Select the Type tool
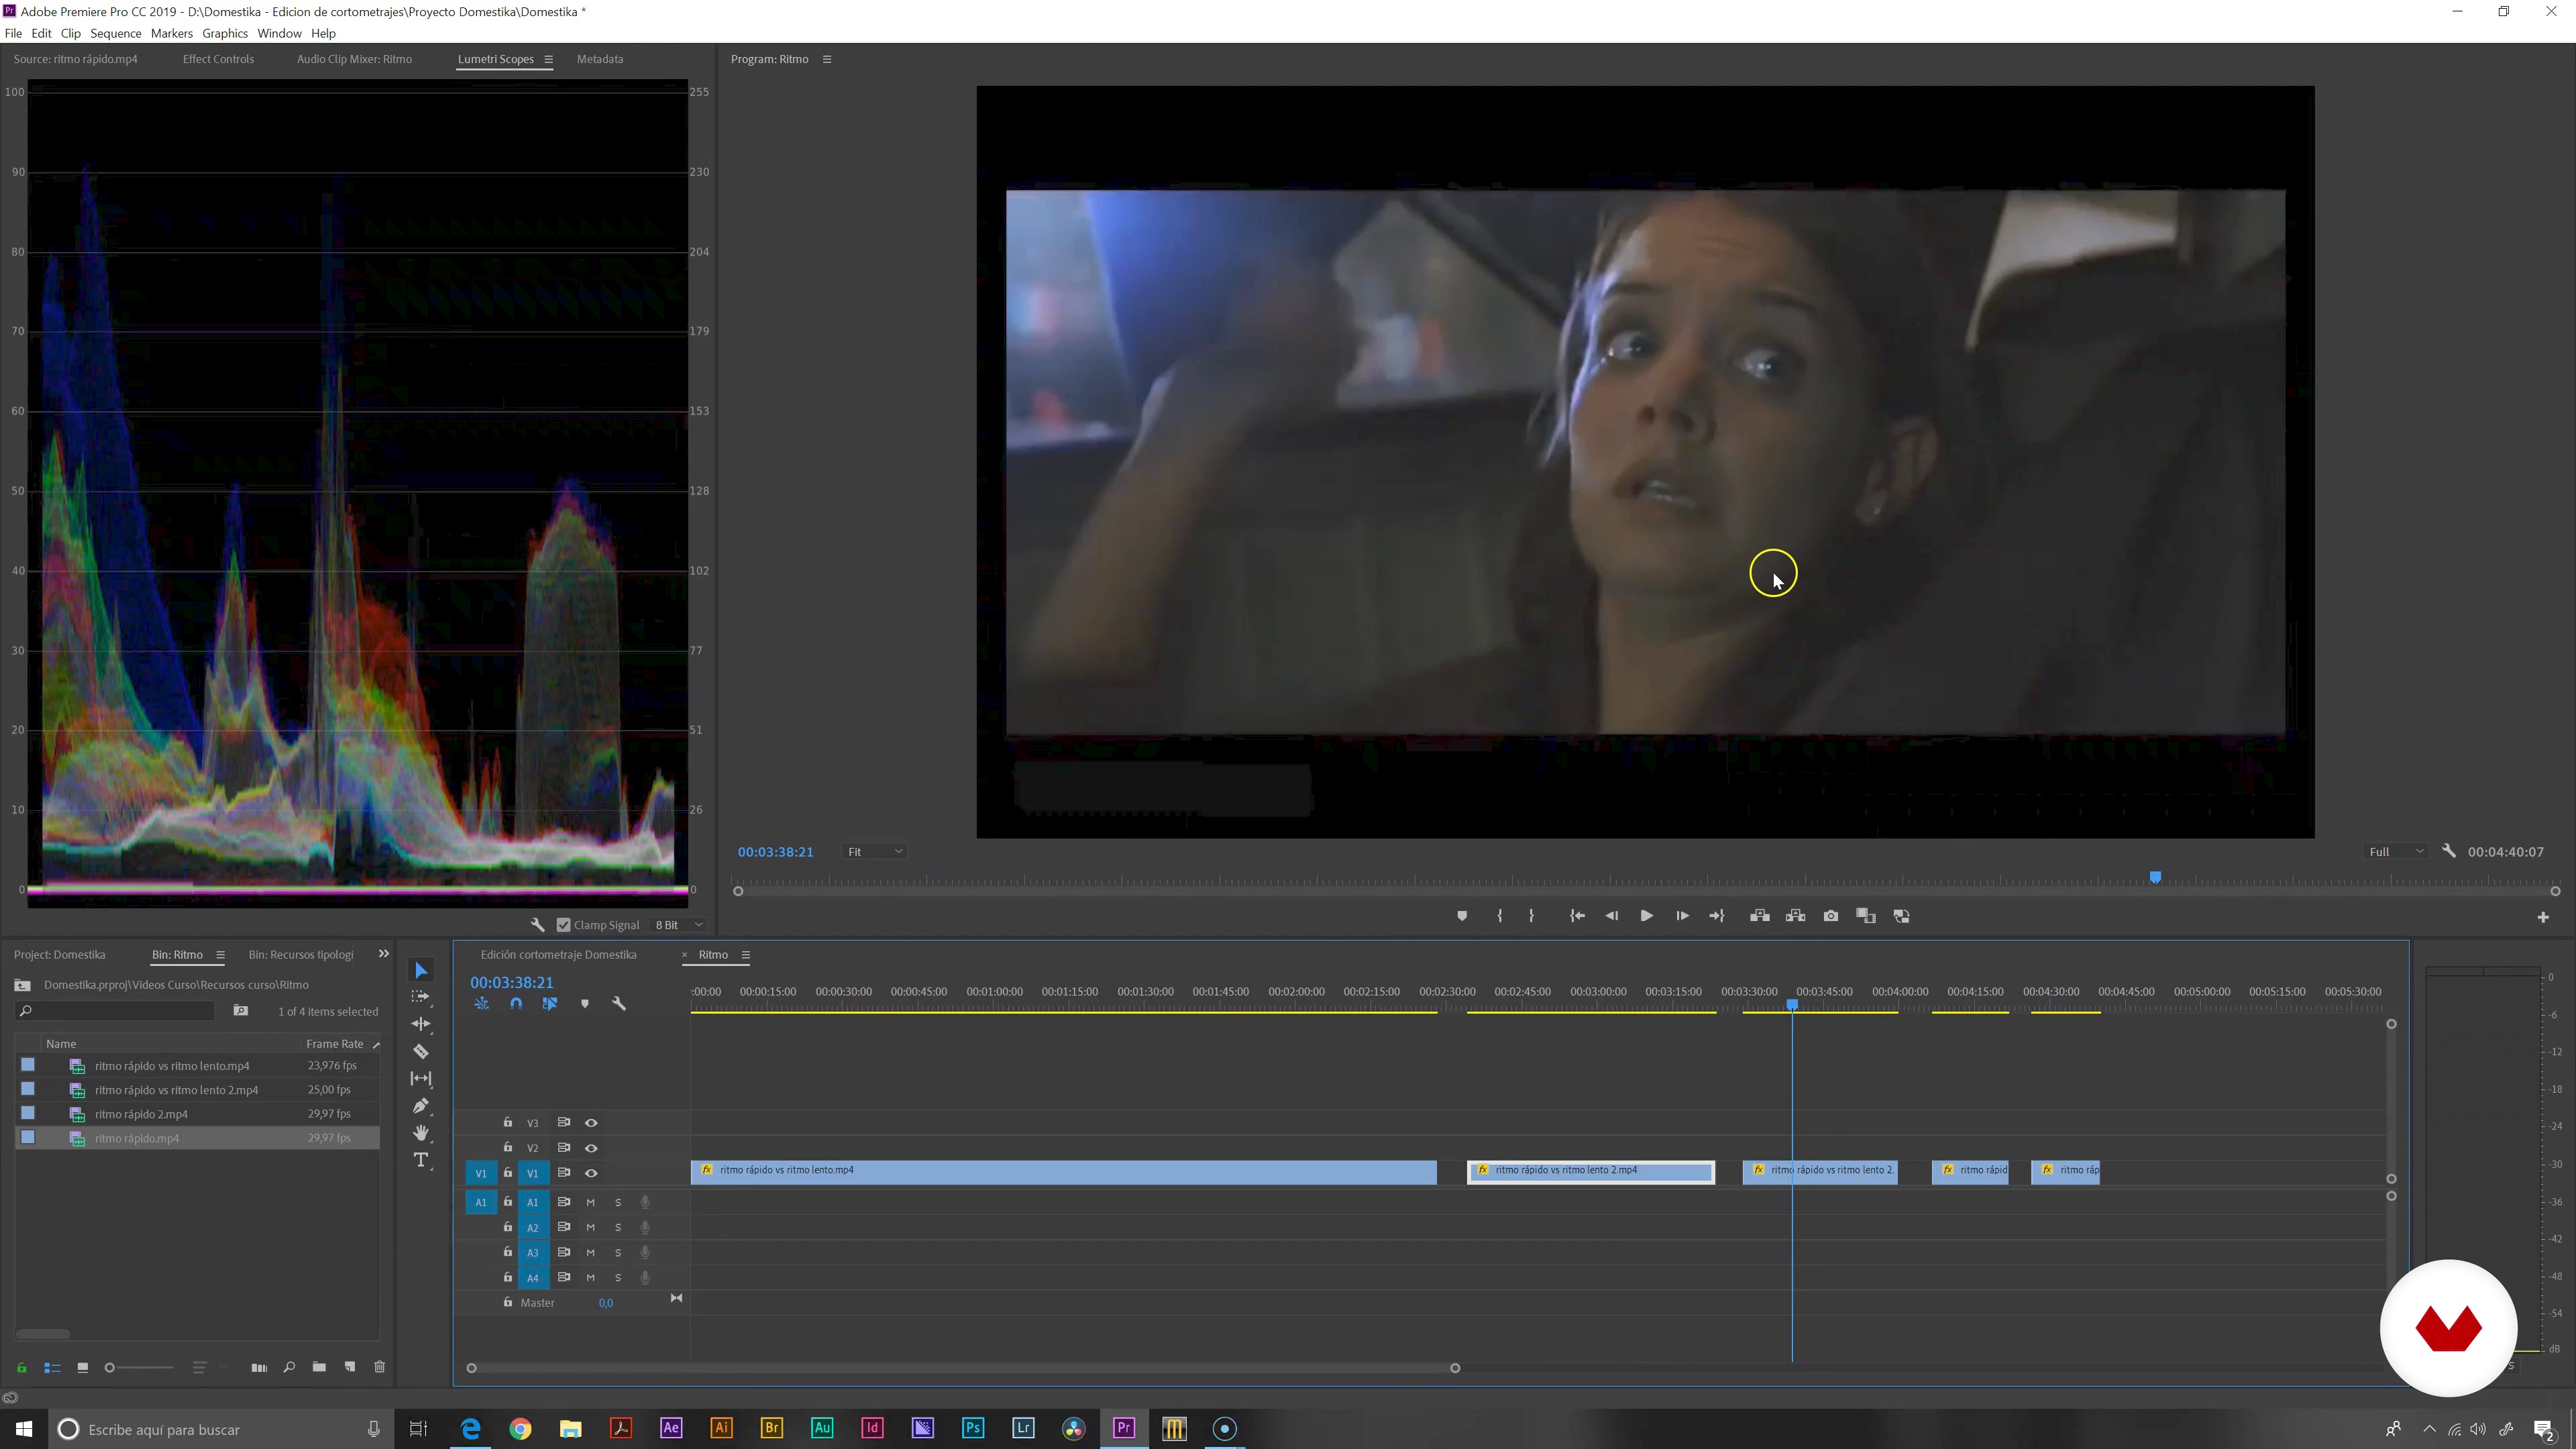Viewport: 2576px width, 1449px height. (x=421, y=1160)
